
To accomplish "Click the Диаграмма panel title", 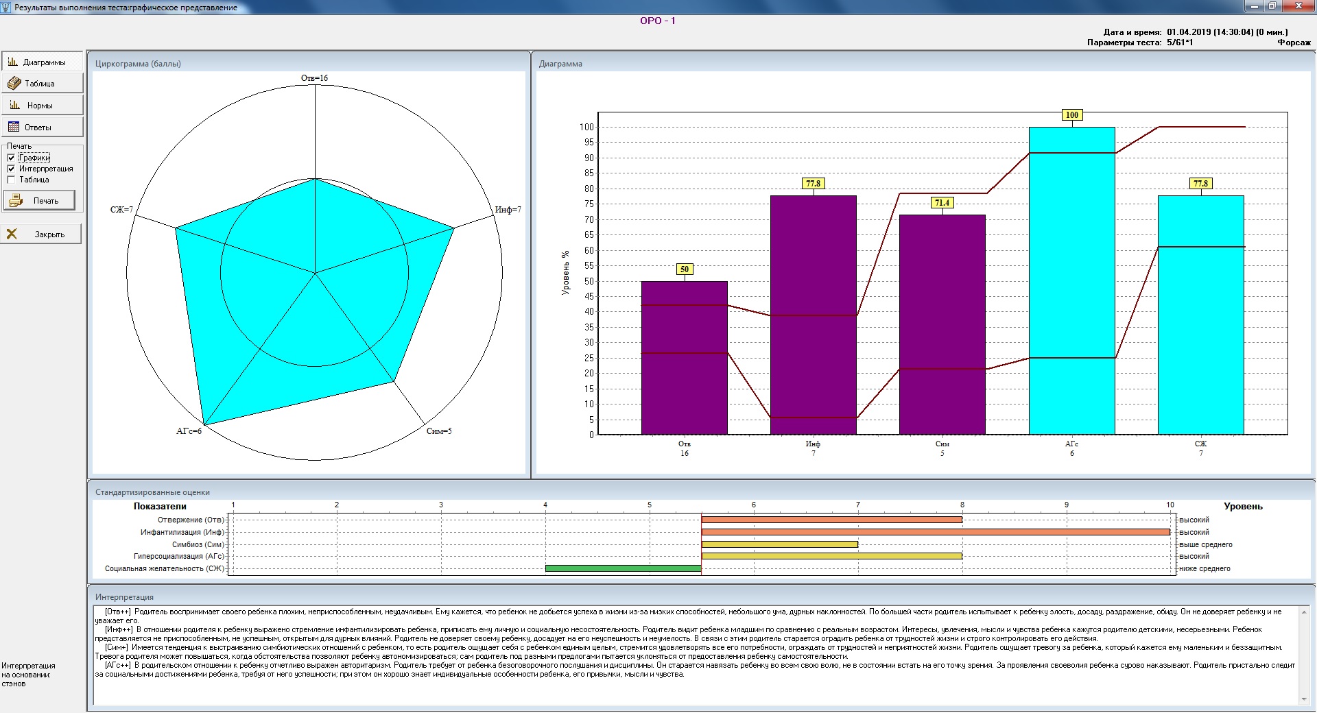I will (x=560, y=64).
